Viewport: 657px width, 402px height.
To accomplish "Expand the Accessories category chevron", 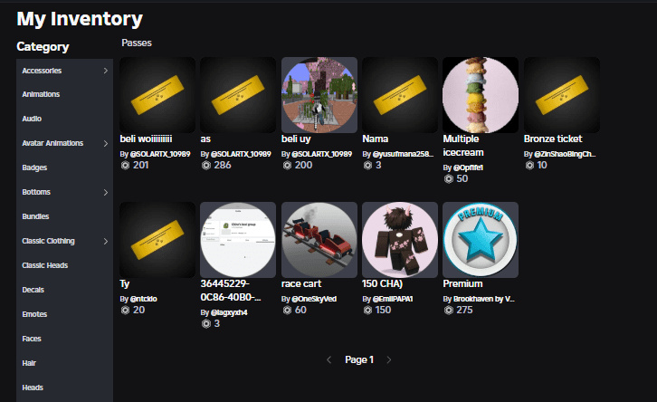I will tap(106, 71).
